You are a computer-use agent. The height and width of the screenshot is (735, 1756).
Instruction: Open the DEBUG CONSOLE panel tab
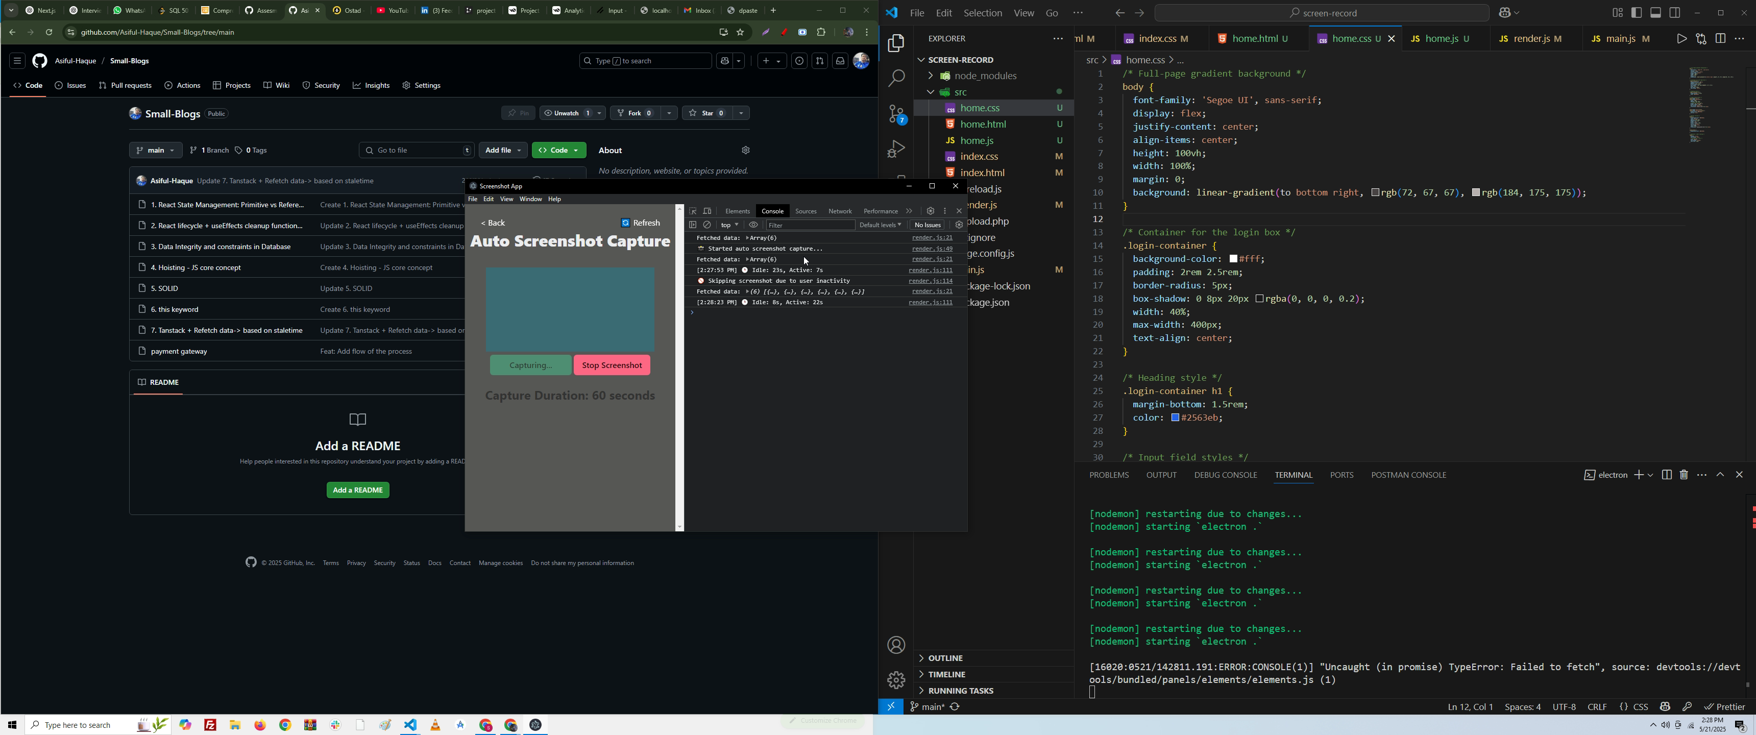1225,475
